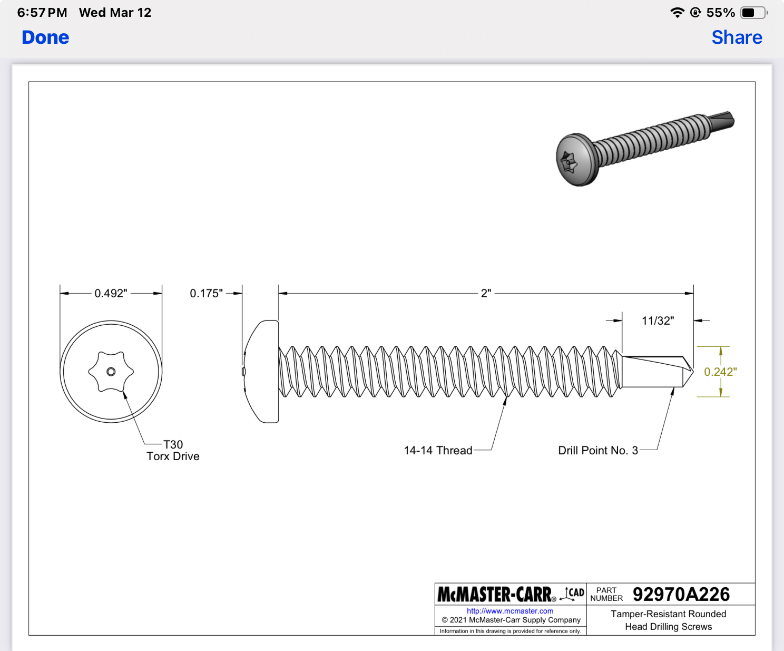Tap the Done button

45,37
